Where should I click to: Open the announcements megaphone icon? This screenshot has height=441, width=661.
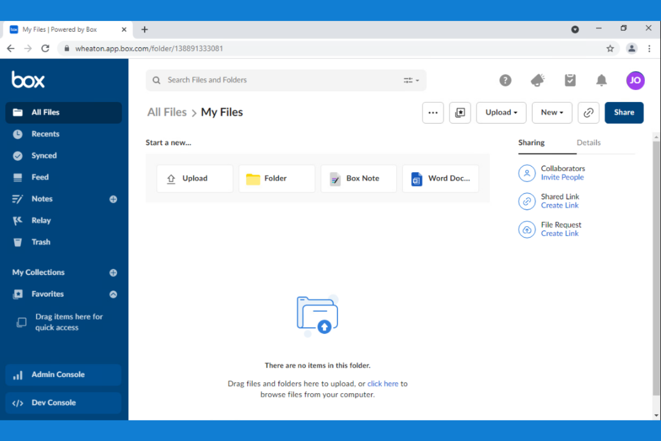click(x=537, y=80)
